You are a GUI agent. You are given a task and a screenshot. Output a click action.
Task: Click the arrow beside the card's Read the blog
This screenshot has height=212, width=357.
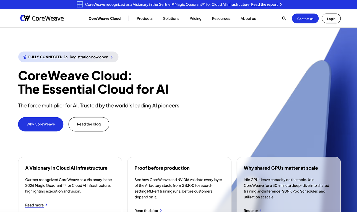click(x=161, y=210)
